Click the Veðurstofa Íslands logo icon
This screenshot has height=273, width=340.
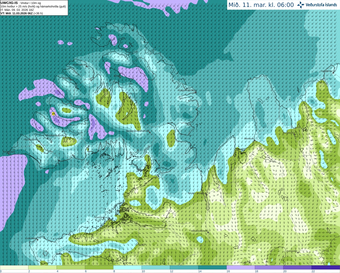pyautogui.click(x=301, y=5)
